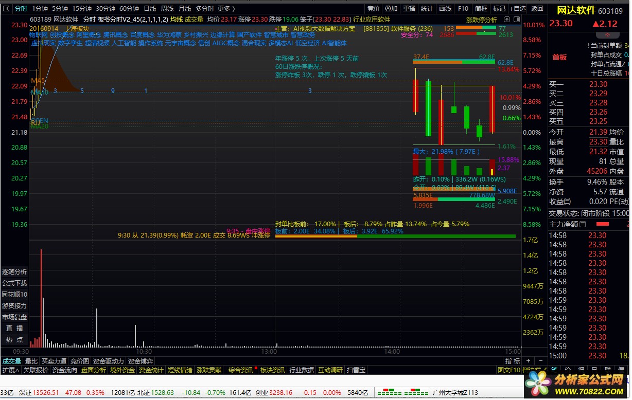Select the 资金博弈 indicator tab
This screenshot has width=632, height=400.
point(141,361)
